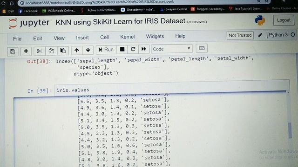Click the row [5.5, 3.5, 1.3, 0.2, 'setosa']
Image resolution: width=298 pixels, height=167 pixels.
click(123, 101)
